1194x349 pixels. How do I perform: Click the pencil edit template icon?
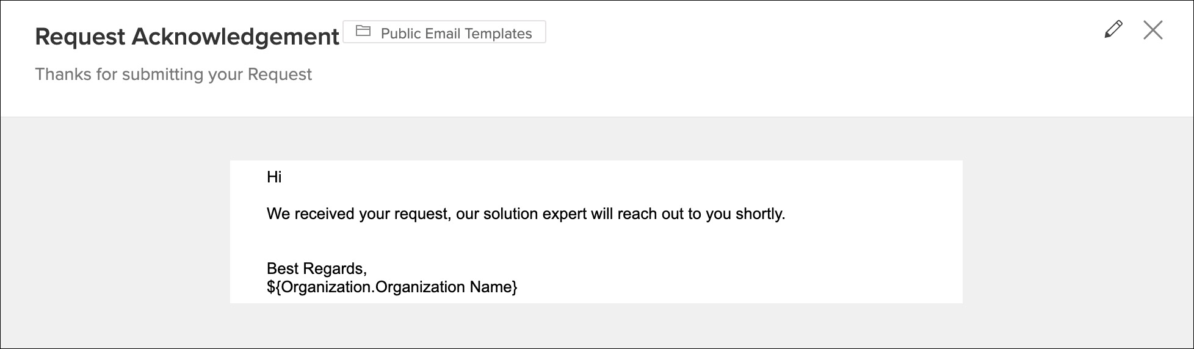pyautogui.click(x=1113, y=29)
